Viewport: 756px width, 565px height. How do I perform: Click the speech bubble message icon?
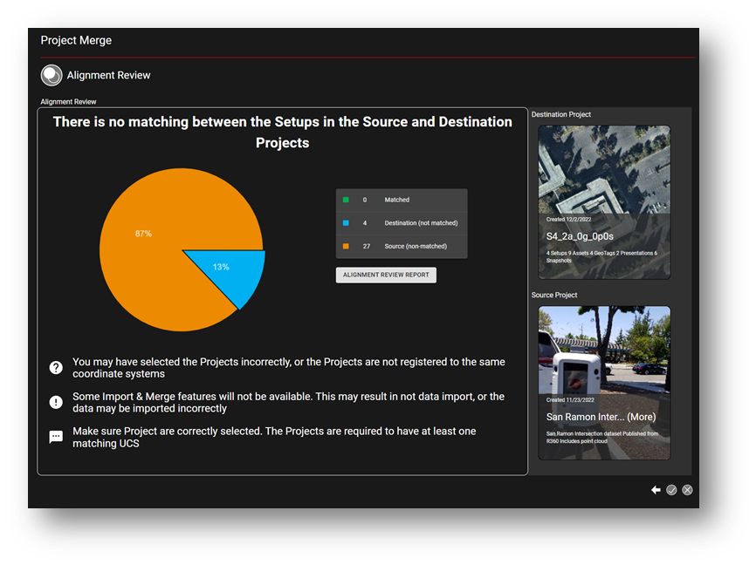coord(56,437)
